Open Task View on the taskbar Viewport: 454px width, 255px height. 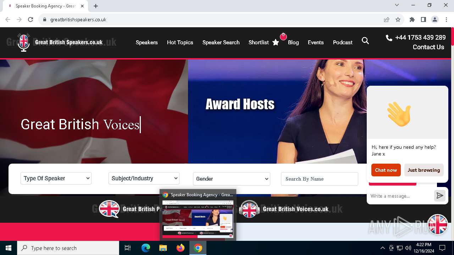128,248
